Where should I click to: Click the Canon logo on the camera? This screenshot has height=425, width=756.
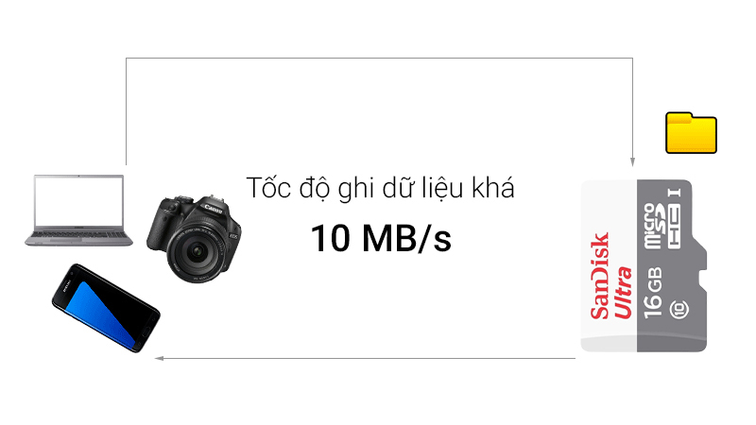[214, 210]
